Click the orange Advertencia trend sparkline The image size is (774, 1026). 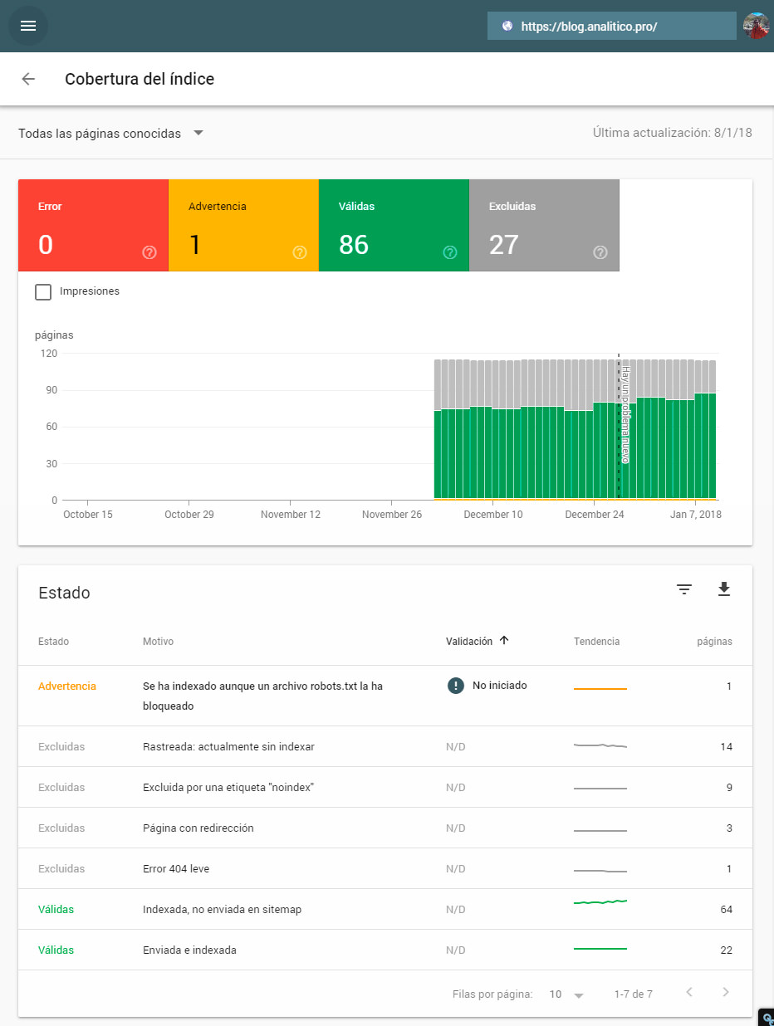tap(600, 688)
